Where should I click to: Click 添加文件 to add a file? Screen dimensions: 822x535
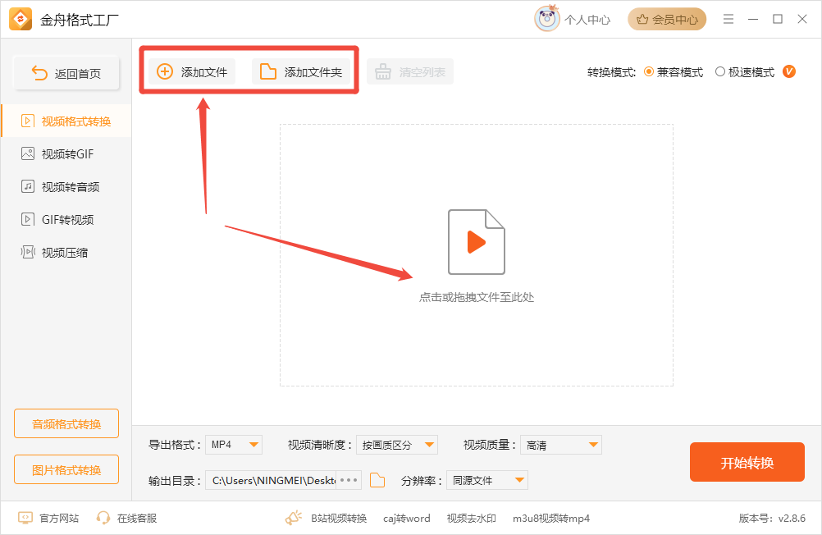(x=192, y=72)
